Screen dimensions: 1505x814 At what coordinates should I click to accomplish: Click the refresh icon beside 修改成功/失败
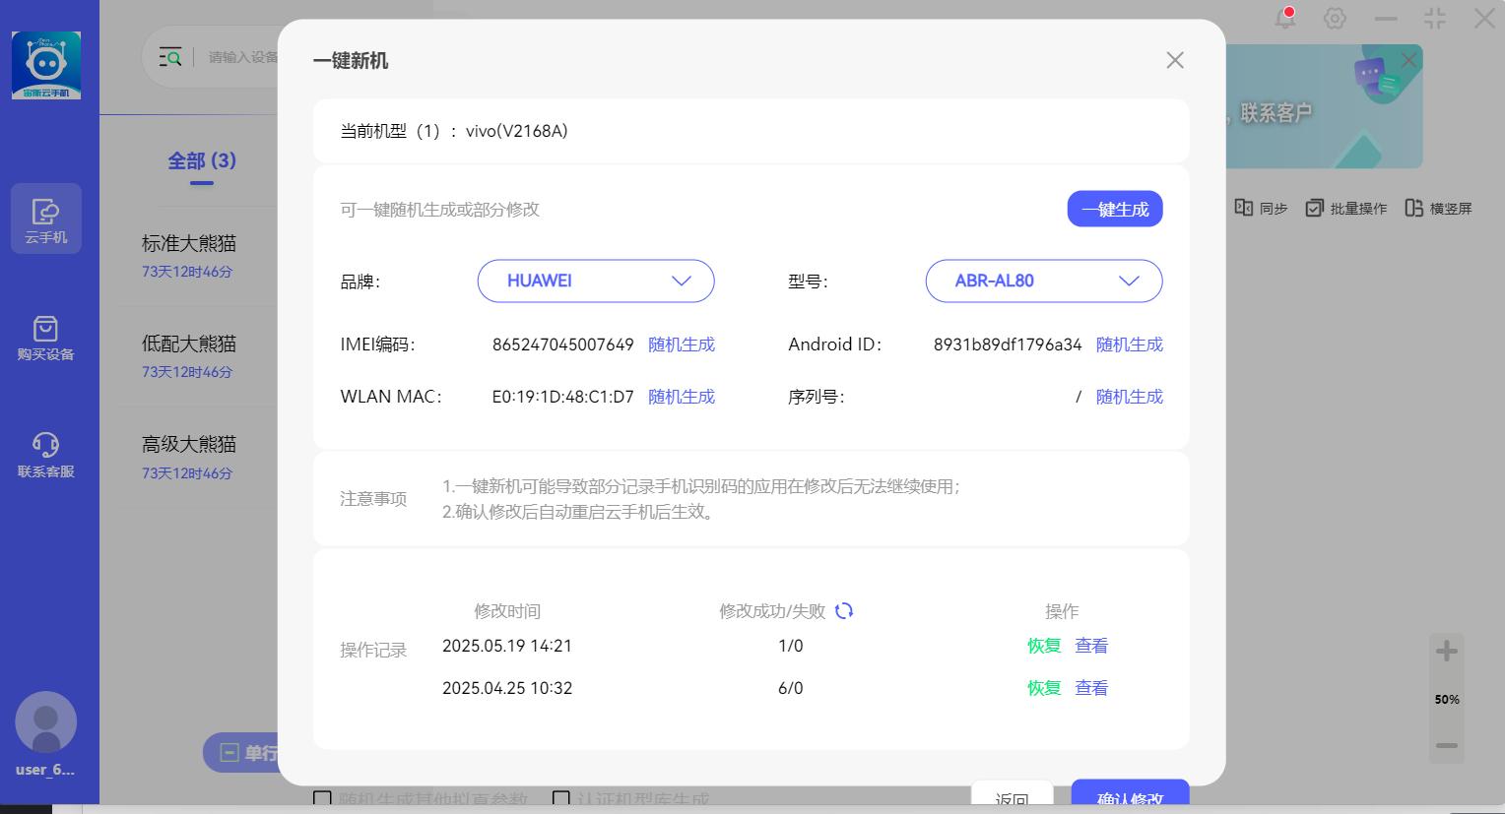(844, 611)
